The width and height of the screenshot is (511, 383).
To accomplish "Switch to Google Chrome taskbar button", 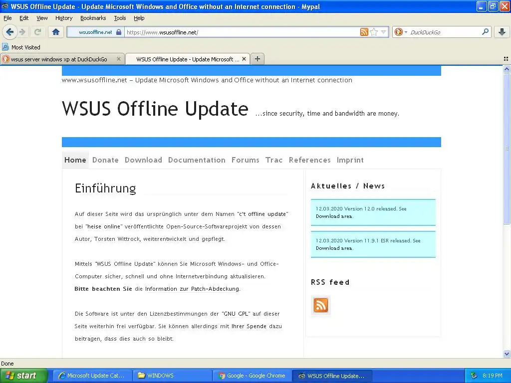I will [x=252, y=376].
